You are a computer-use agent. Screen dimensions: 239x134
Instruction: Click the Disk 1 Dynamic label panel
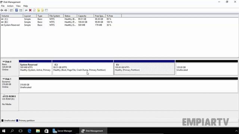10,84
